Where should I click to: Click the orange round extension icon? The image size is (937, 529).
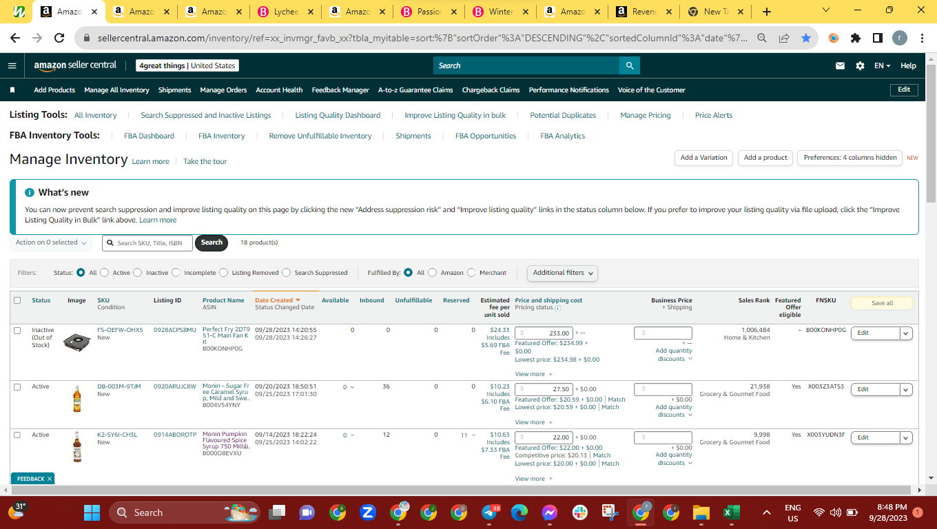click(834, 39)
